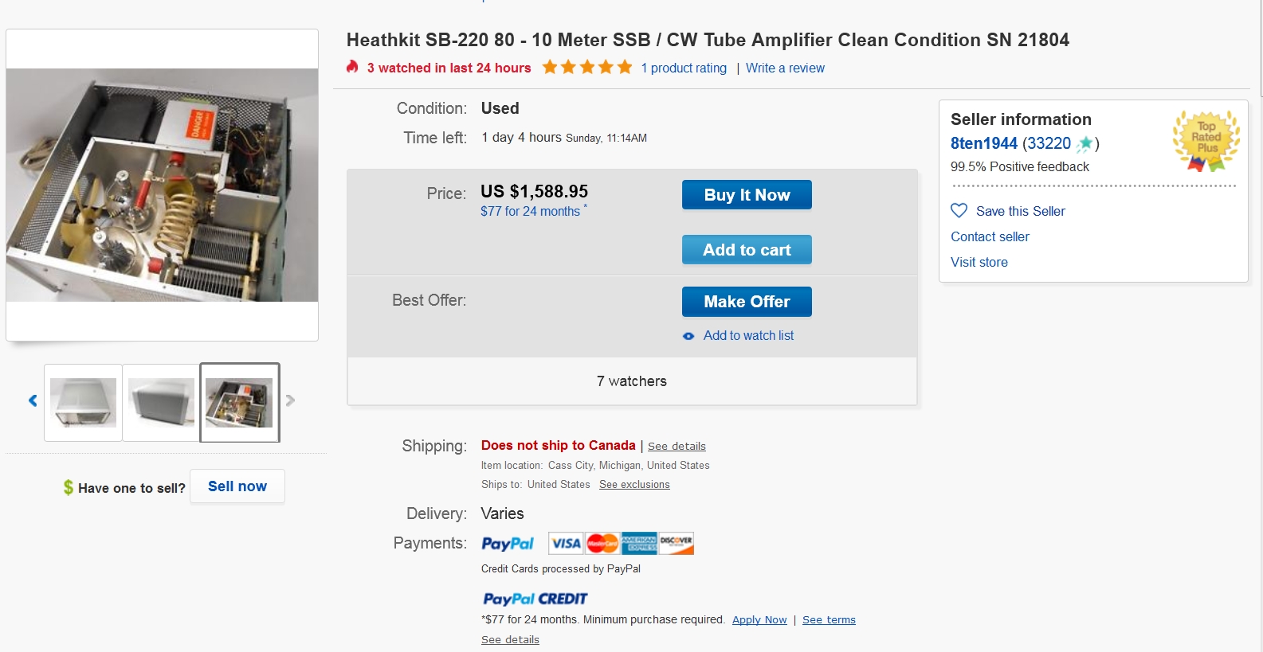This screenshot has width=1263, height=652.
Task: Click the seller feedback star icon
Action: 1085,144
